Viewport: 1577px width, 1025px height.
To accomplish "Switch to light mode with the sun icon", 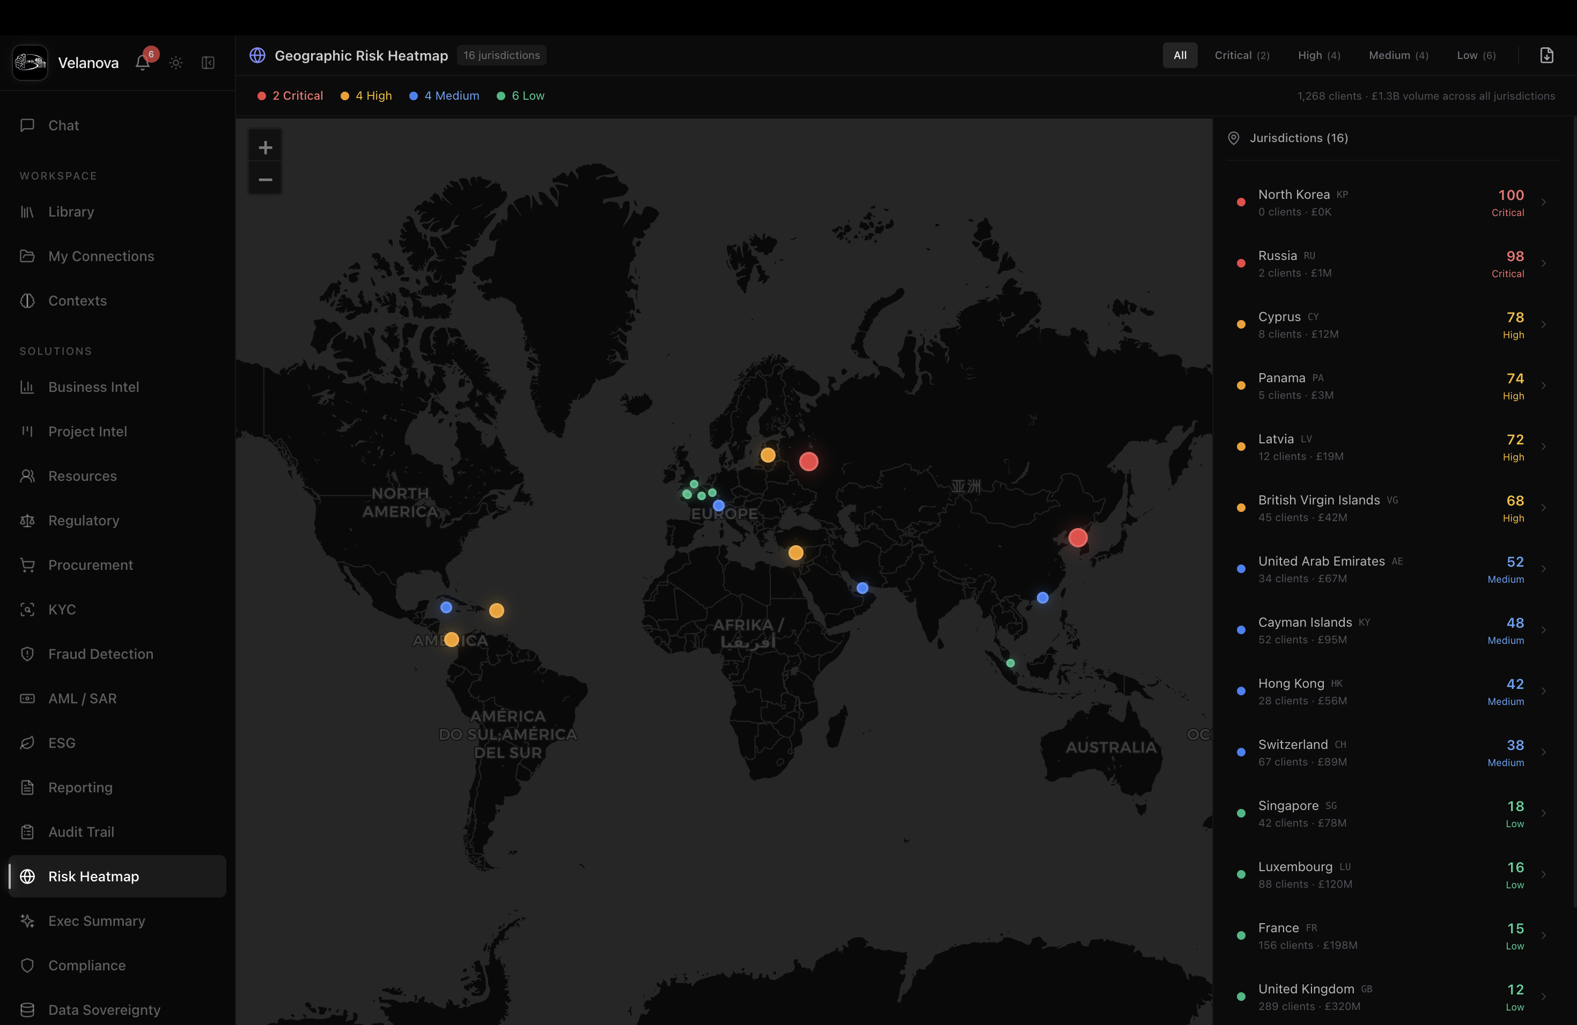I will (175, 62).
